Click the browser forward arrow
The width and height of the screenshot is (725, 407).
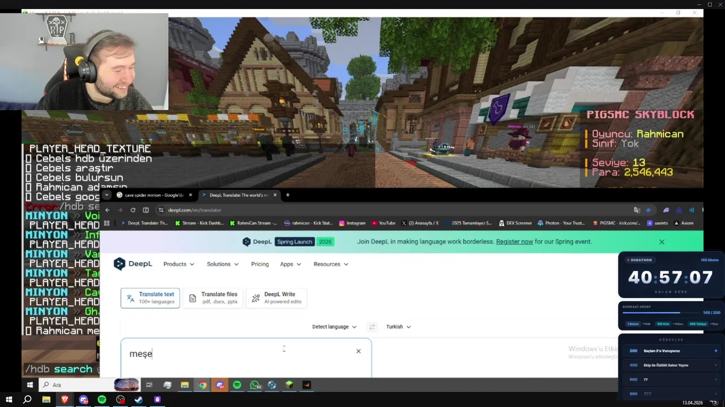(120, 210)
